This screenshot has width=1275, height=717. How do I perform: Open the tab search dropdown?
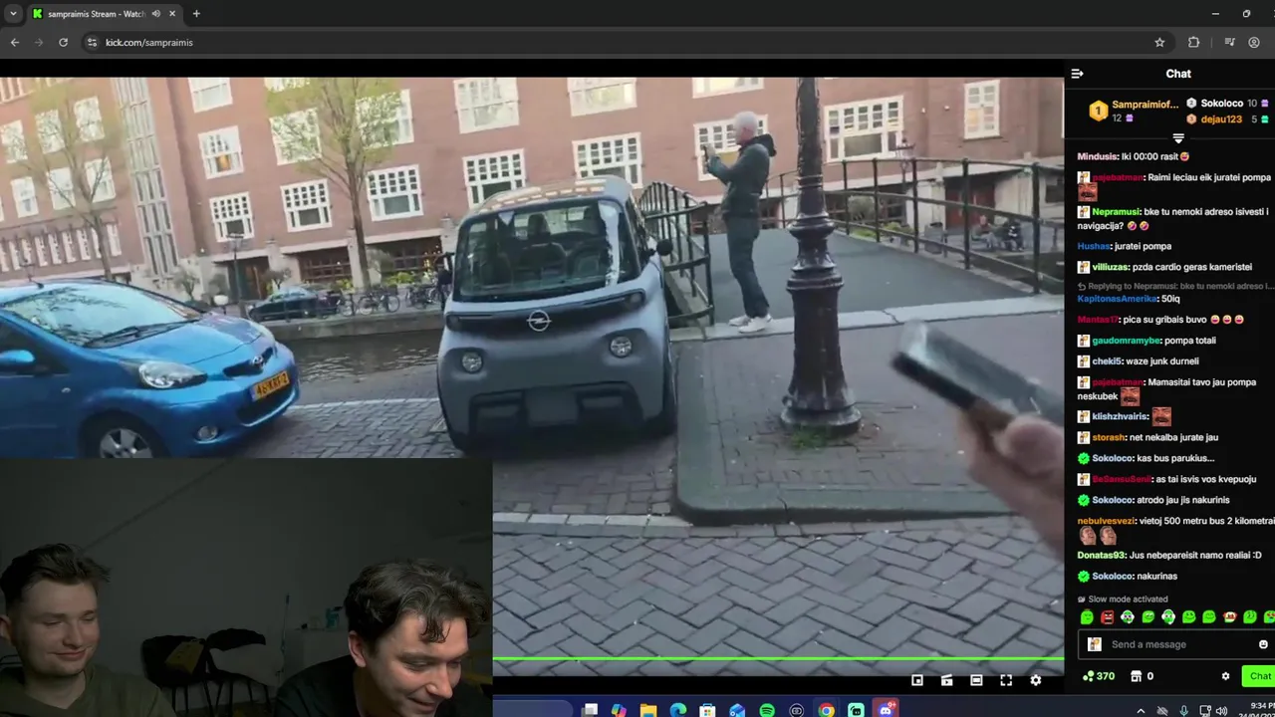tap(12, 14)
